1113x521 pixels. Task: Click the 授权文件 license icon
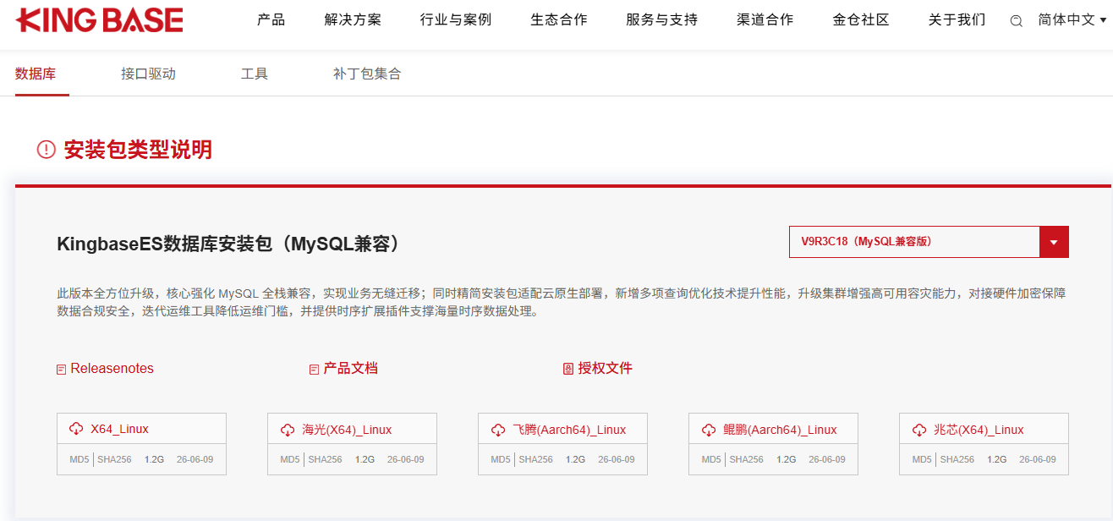568,369
